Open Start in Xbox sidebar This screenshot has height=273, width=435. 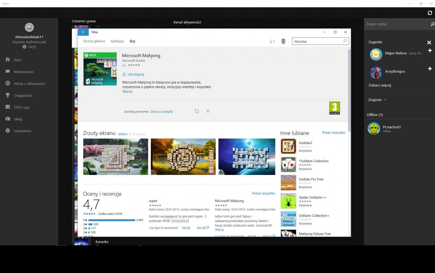coord(17,60)
